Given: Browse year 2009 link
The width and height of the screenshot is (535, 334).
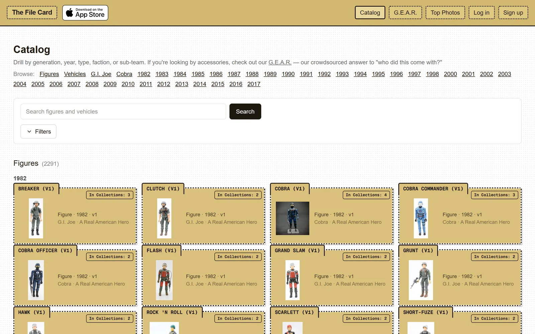Looking at the screenshot, I should pos(110,84).
